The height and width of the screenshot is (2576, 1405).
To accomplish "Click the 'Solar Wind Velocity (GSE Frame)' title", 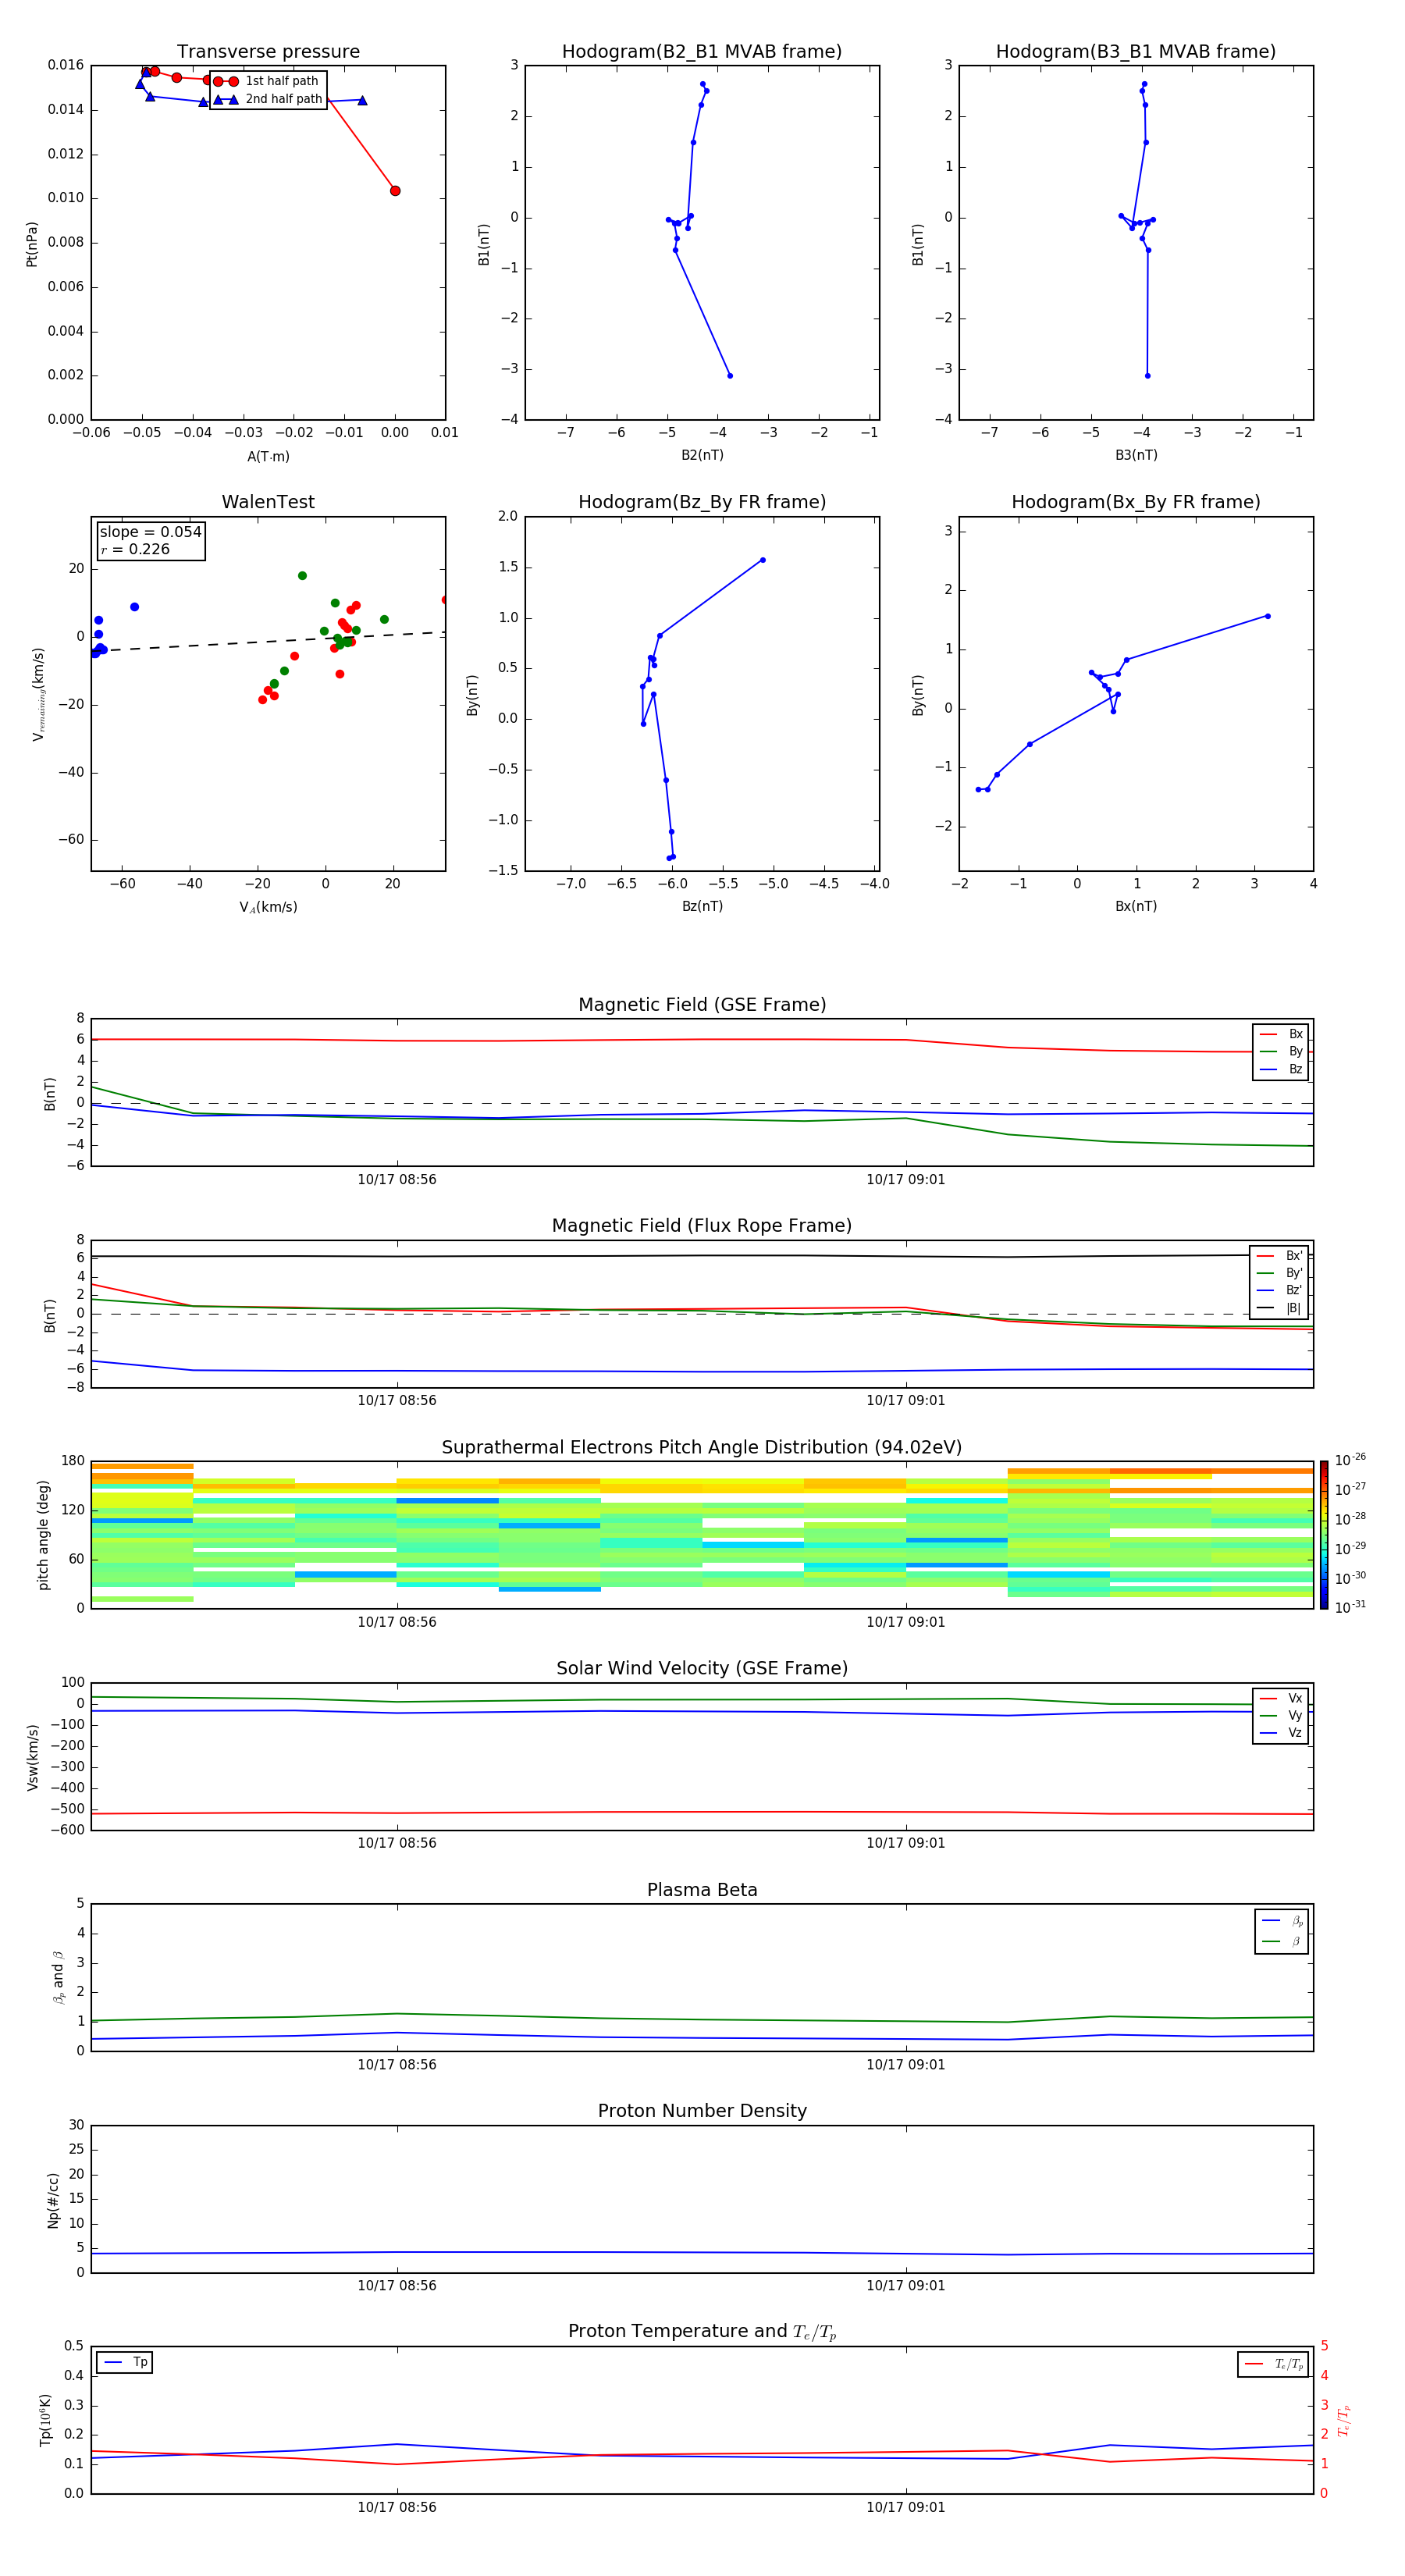I will (x=702, y=1668).
